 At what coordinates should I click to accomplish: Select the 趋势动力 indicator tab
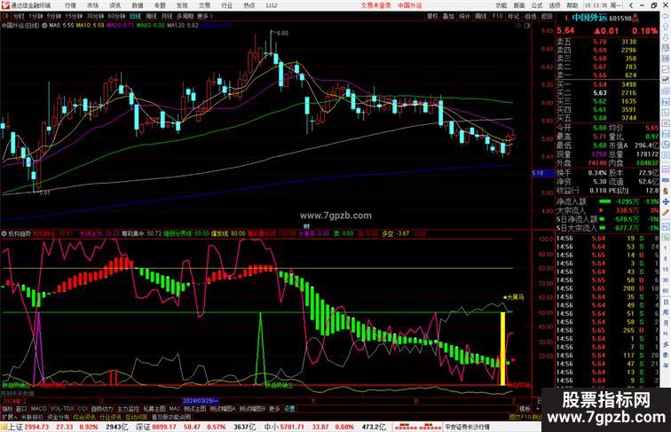(x=102, y=409)
